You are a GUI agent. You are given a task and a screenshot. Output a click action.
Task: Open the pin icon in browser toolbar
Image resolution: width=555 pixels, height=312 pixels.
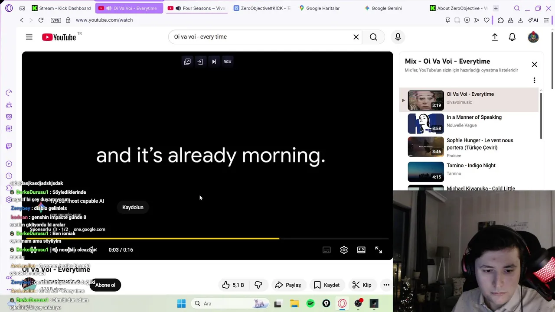tap(447, 20)
